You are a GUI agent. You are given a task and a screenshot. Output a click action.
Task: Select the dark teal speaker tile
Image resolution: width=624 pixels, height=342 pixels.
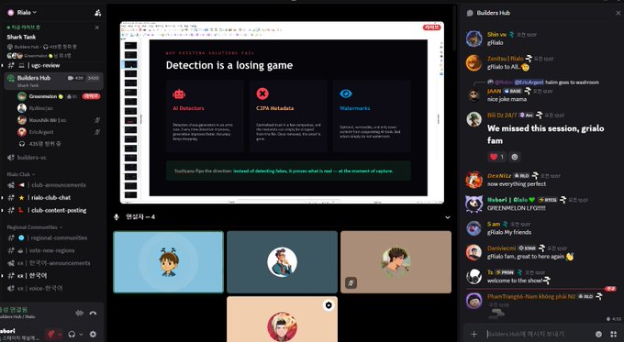pos(282,262)
